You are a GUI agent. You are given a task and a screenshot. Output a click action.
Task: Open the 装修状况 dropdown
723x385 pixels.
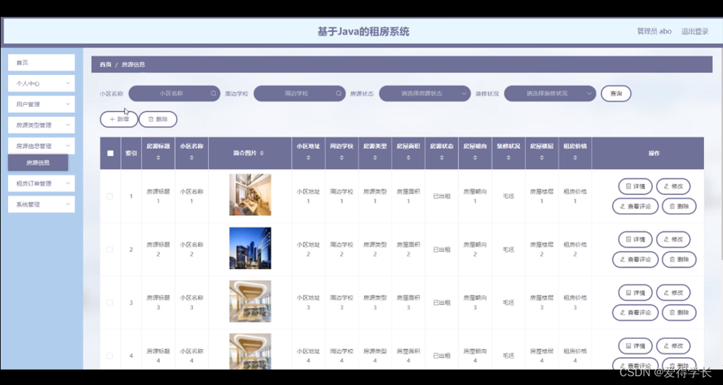550,93
